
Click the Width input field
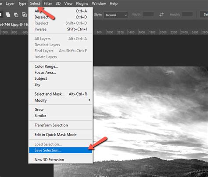(148, 15)
